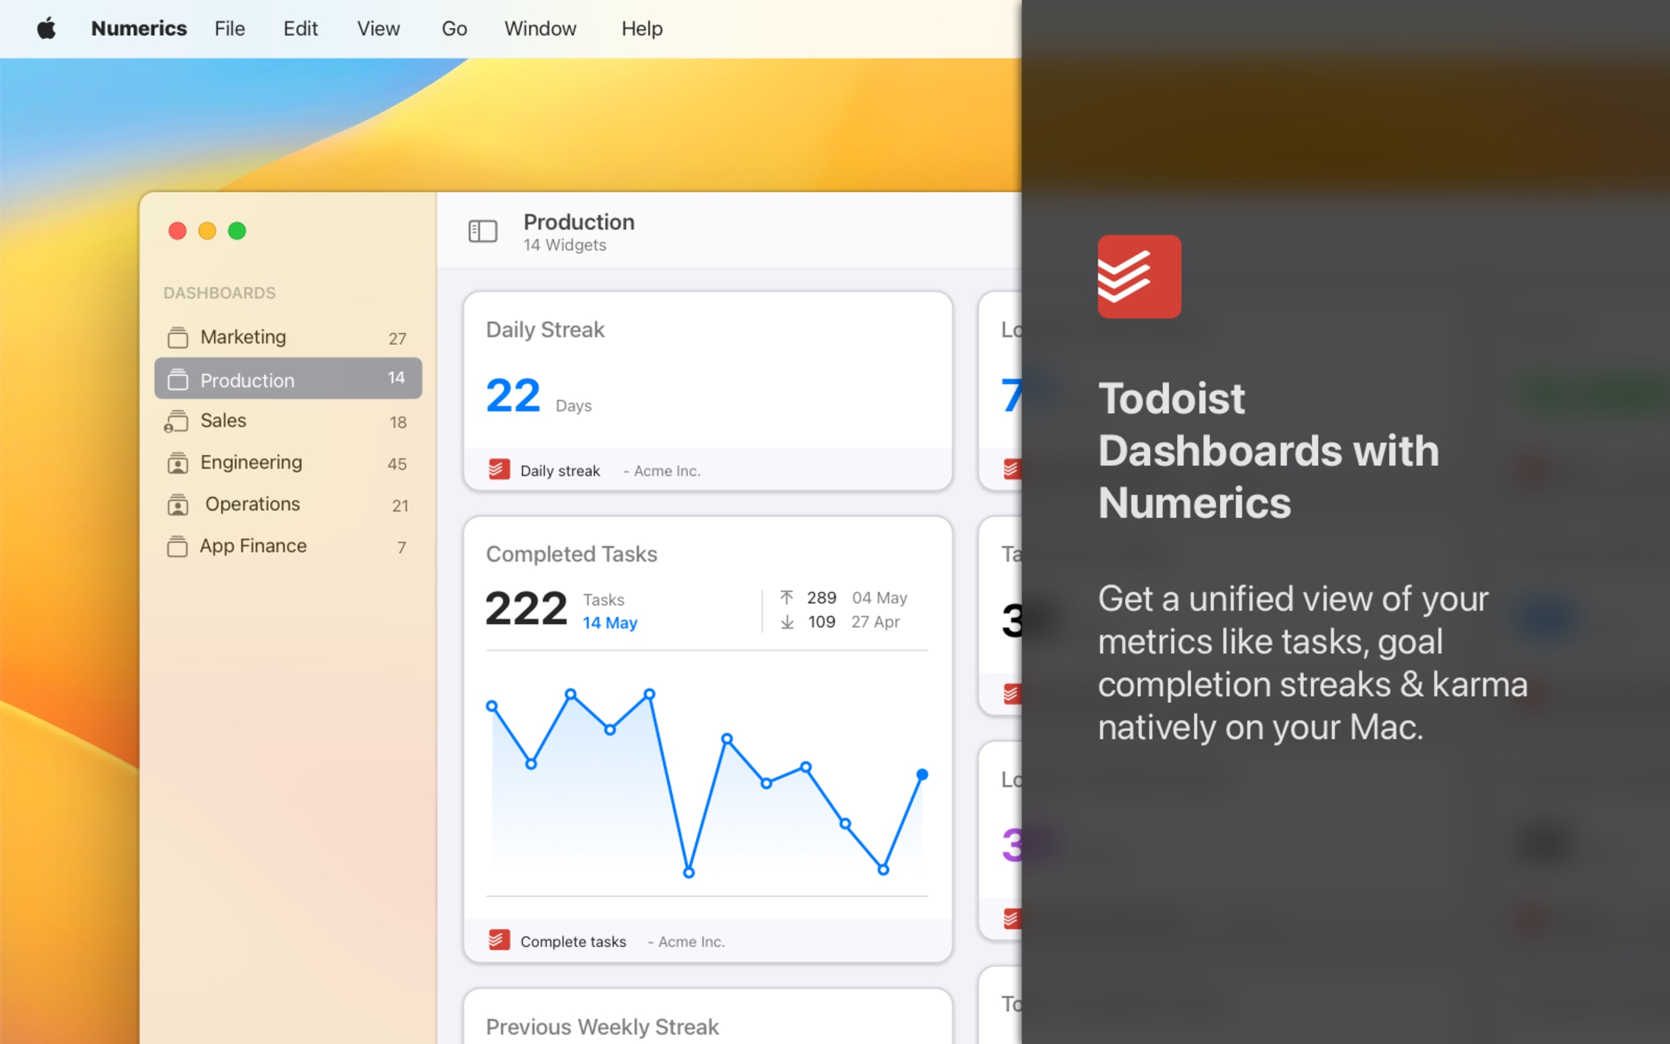The width and height of the screenshot is (1670, 1044).
Task: Toggle visibility of Daily Streak widget
Action: point(546,327)
